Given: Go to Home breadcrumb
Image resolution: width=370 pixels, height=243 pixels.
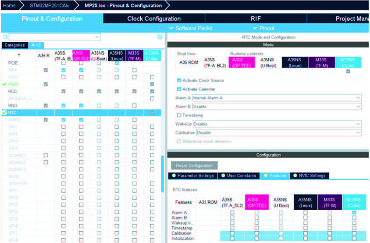Looking at the screenshot, I should pyautogui.click(x=10, y=5).
